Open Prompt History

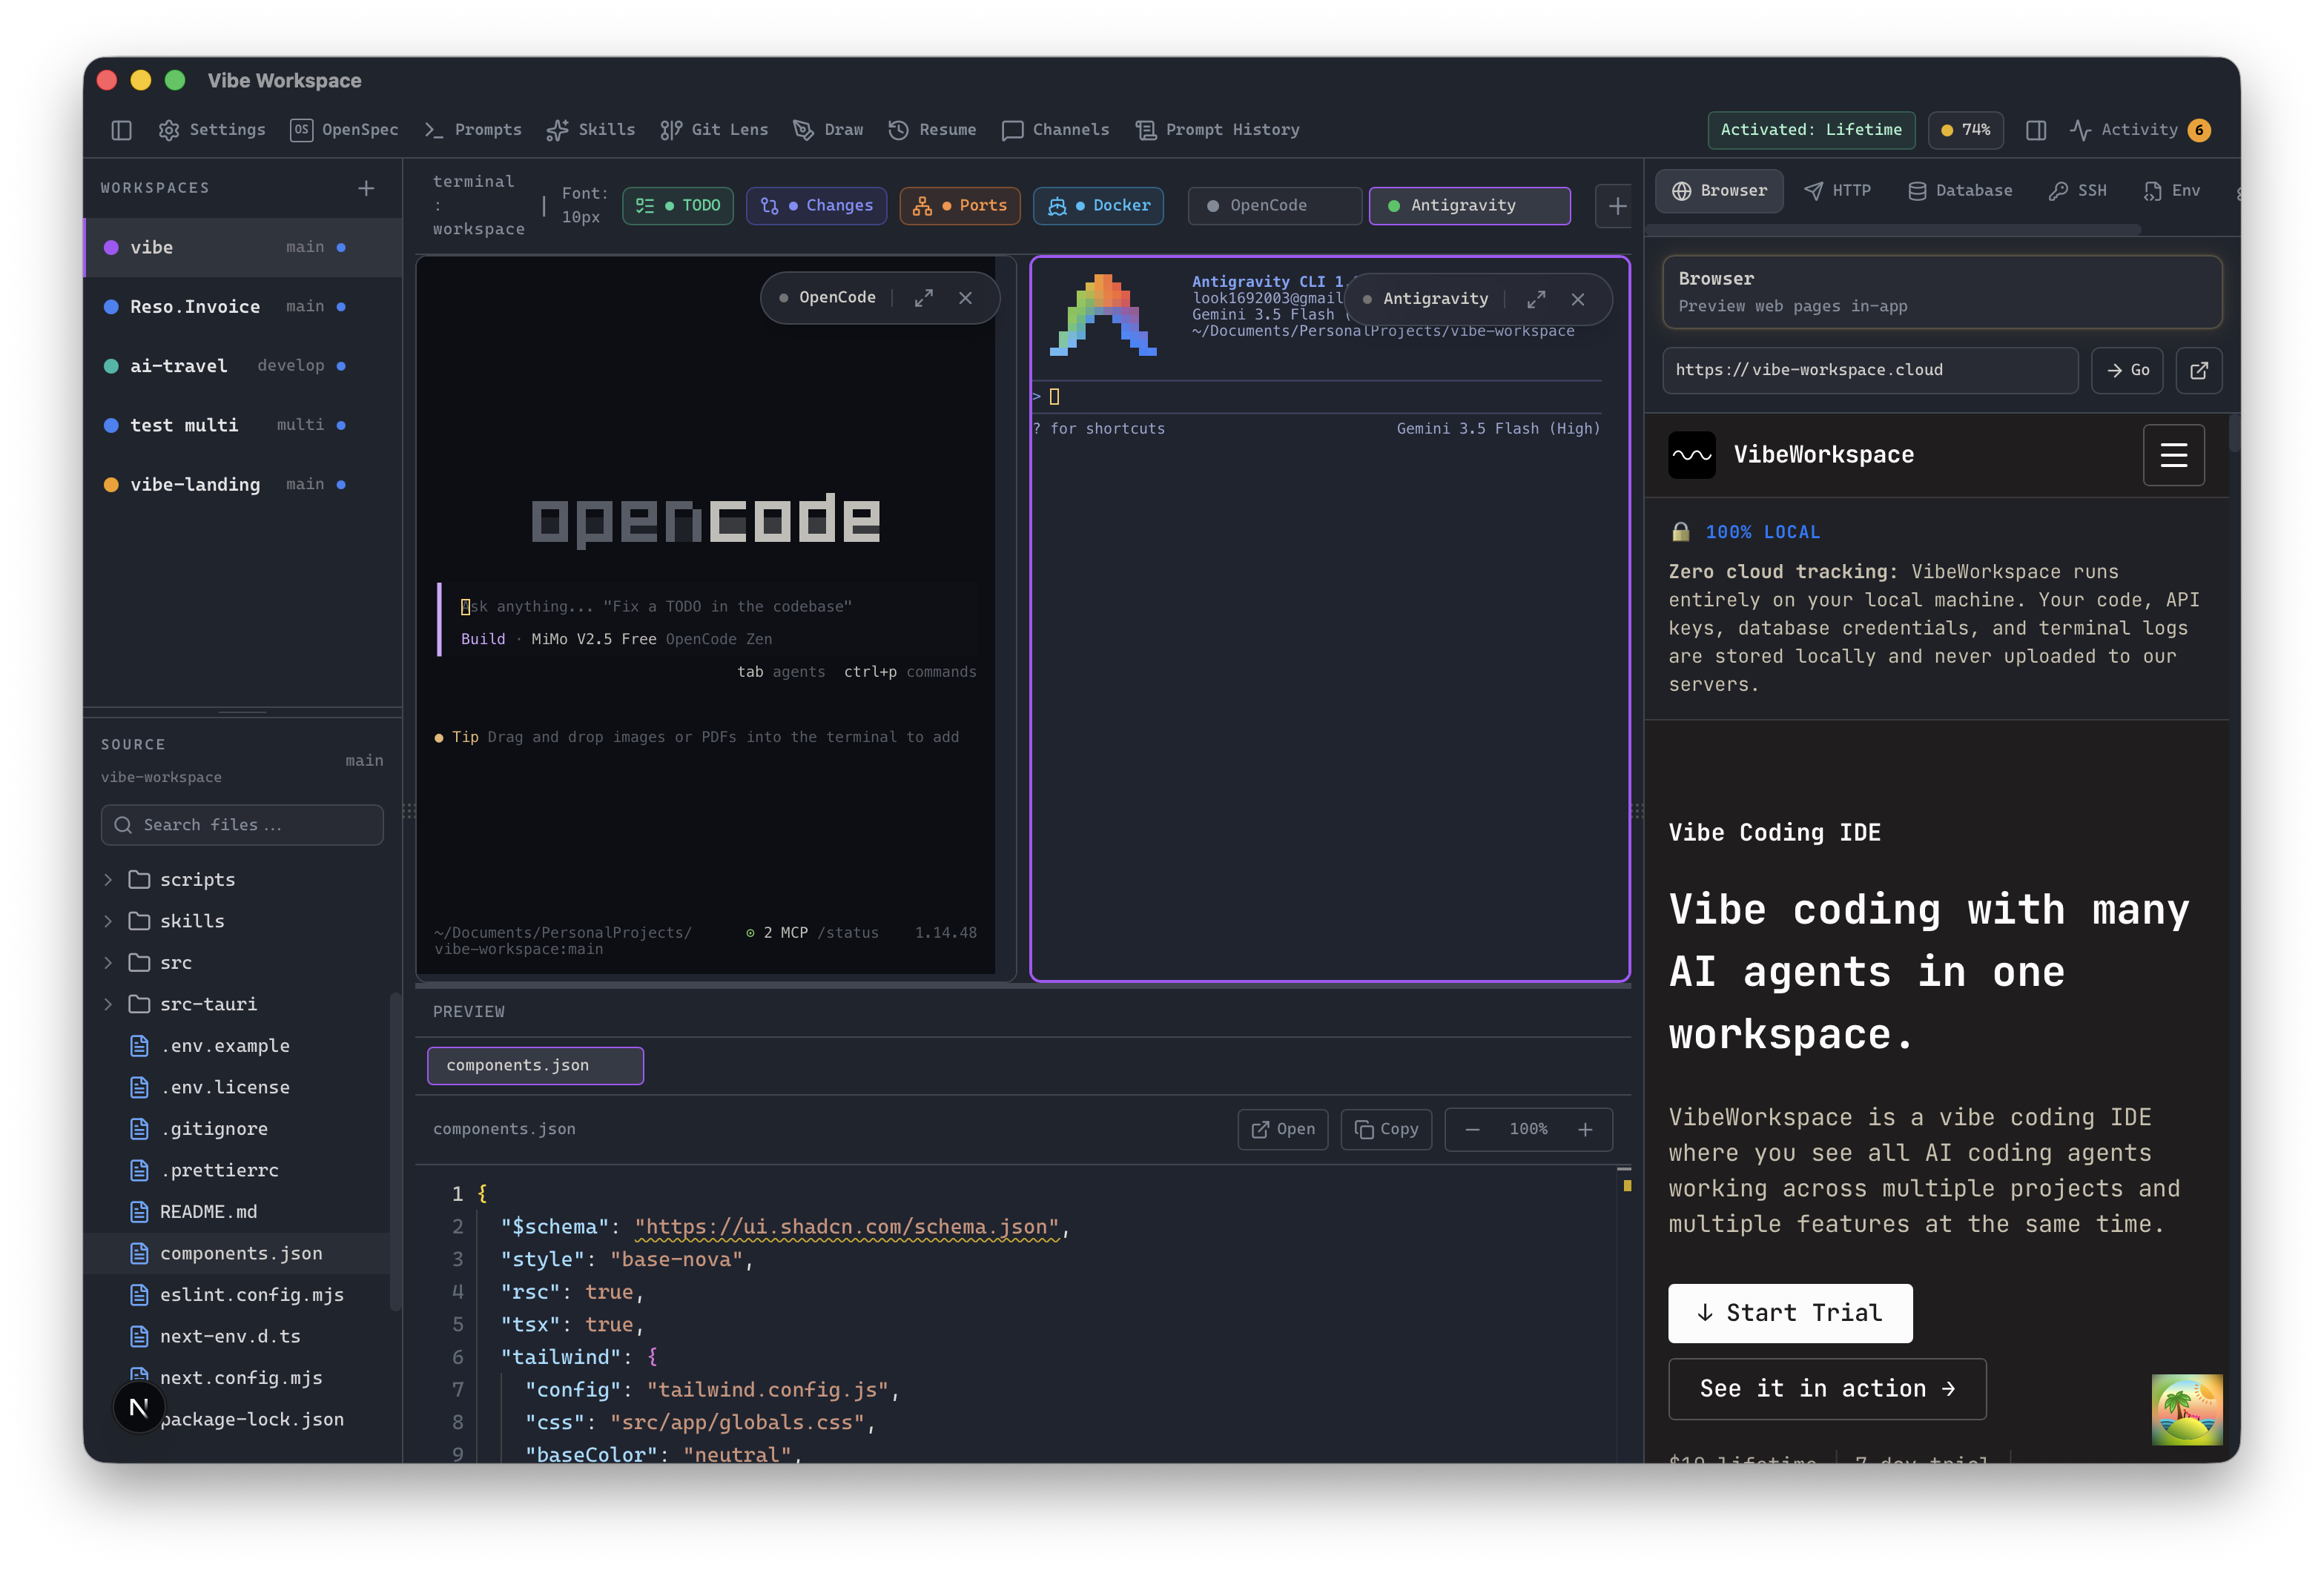pos(1217,130)
